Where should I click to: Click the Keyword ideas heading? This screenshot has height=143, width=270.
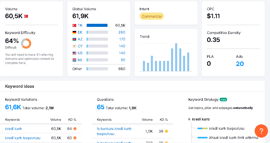(x=20, y=86)
